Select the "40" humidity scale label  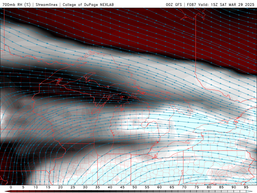(x=110, y=187)
